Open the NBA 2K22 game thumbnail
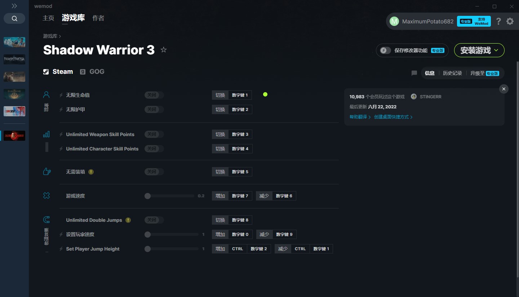Image resolution: width=519 pixels, height=297 pixels. pos(14,111)
